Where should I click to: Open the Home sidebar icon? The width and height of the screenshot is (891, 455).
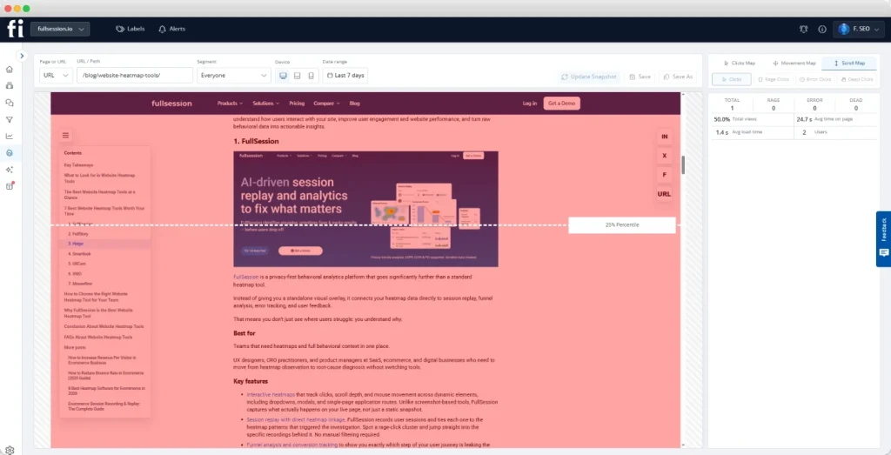(9, 70)
